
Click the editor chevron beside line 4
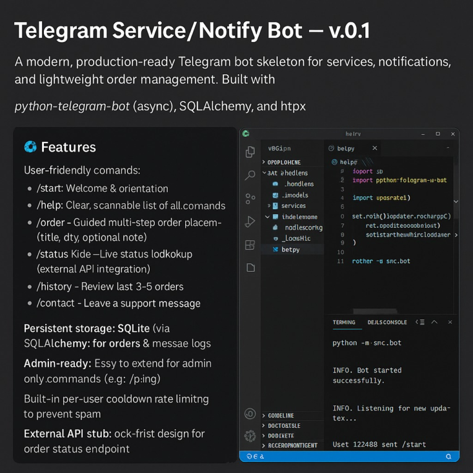456,201
